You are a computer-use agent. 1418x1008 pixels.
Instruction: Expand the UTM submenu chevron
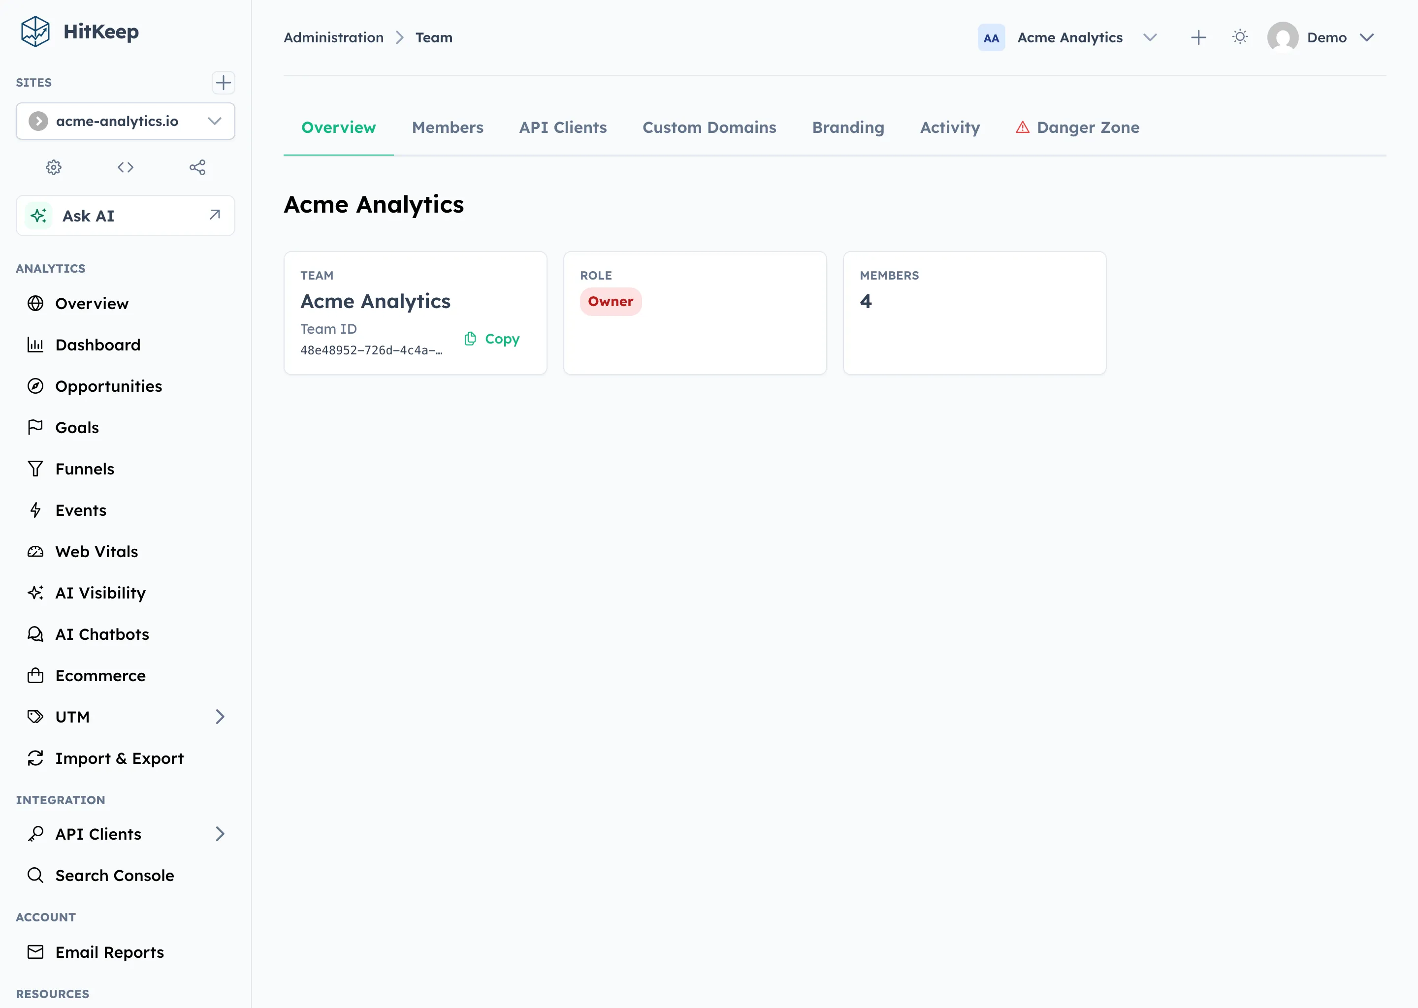pos(220,717)
